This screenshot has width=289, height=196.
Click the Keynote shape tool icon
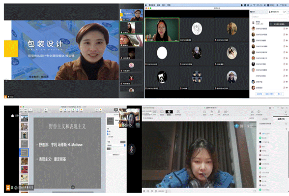click(73, 109)
